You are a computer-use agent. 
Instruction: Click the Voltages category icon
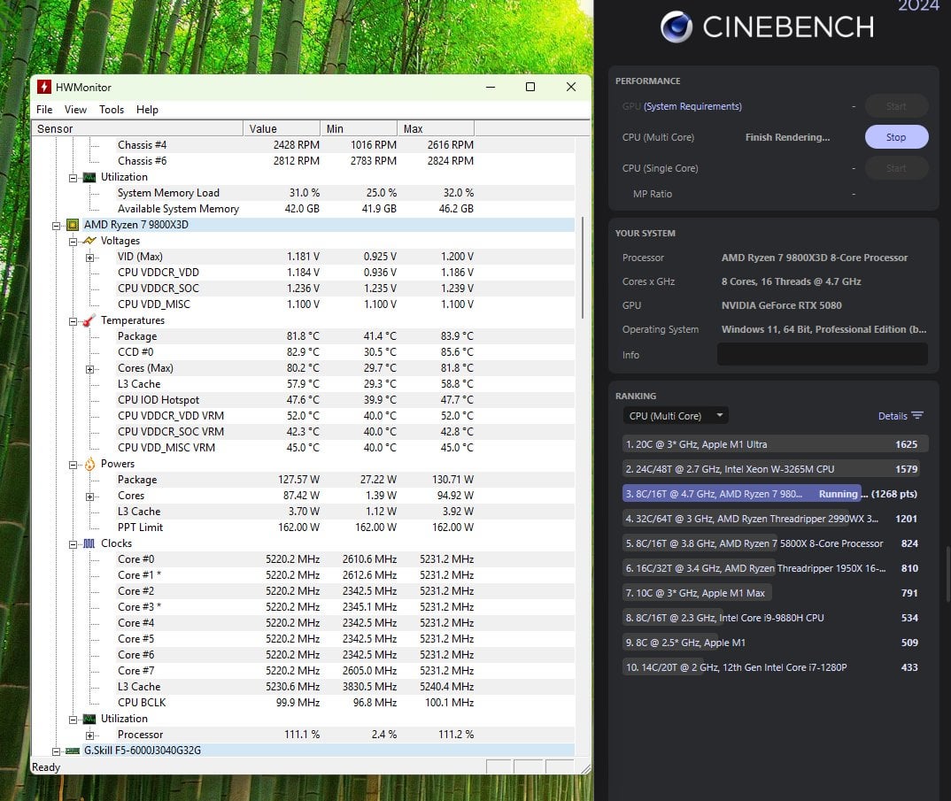click(89, 241)
